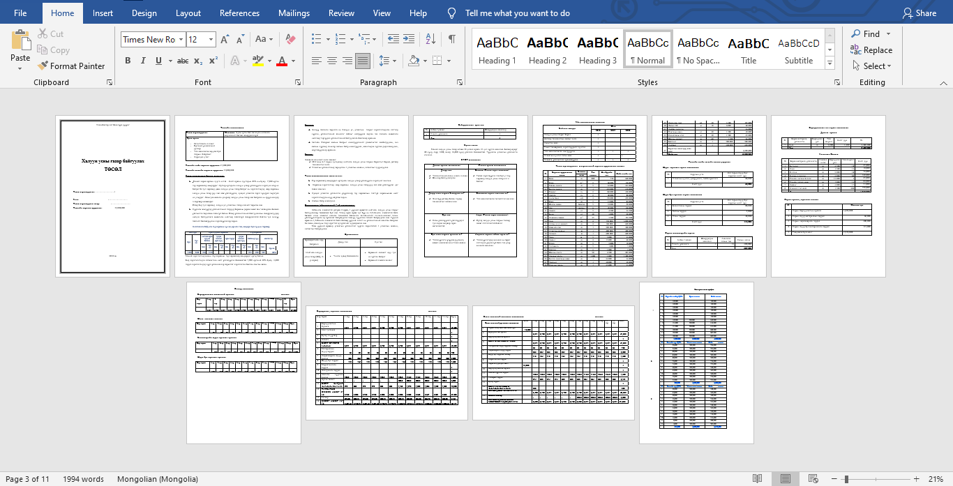
Task: Click the Share button
Action: pyautogui.click(x=920, y=13)
